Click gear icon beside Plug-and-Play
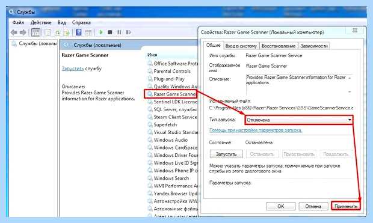The image size is (373, 223). (150, 79)
